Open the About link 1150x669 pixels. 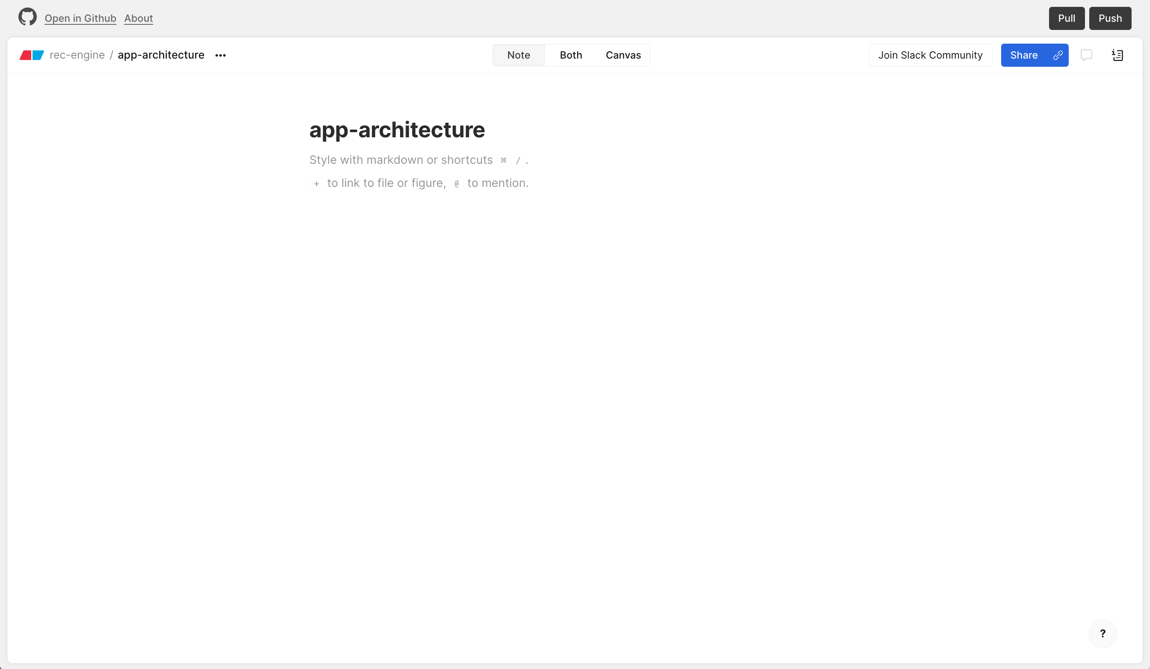(138, 18)
